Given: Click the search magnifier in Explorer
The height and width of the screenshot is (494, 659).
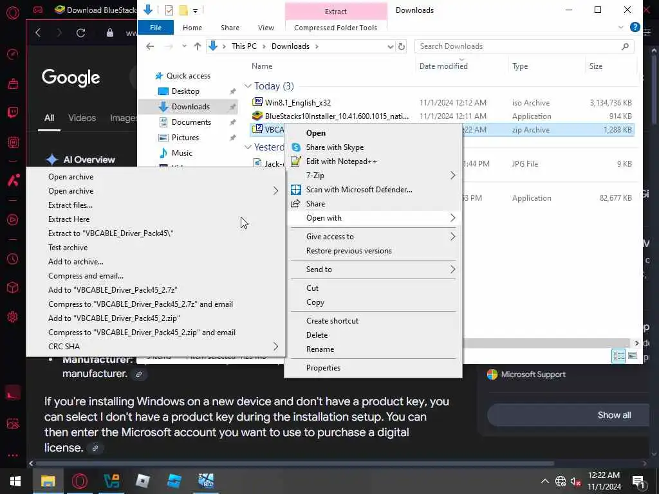Looking at the screenshot, I should click(x=625, y=46).
